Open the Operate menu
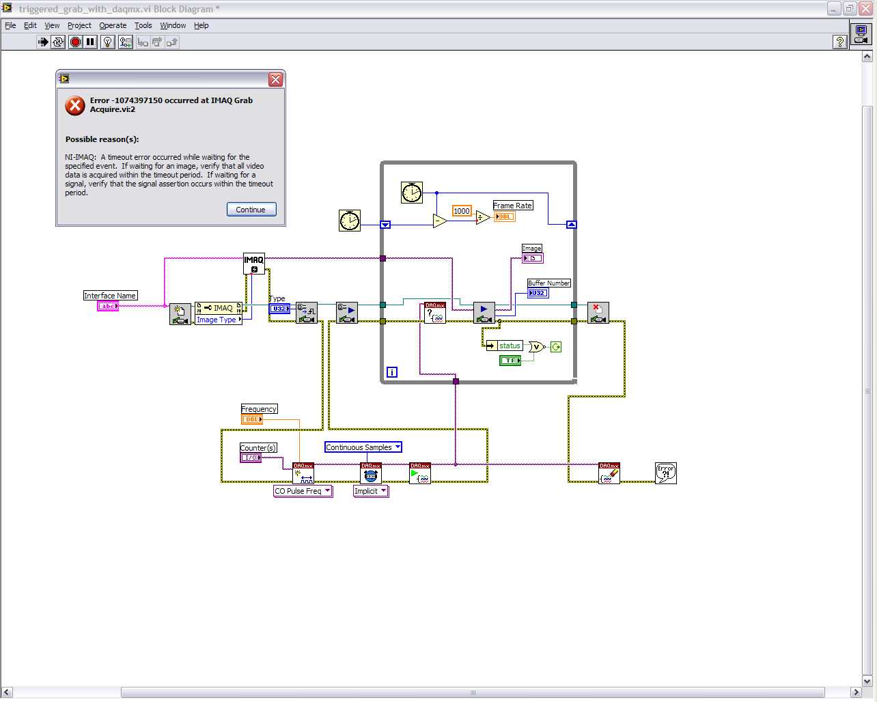This screenshot has height=702, width=877. tap(113, 25)
